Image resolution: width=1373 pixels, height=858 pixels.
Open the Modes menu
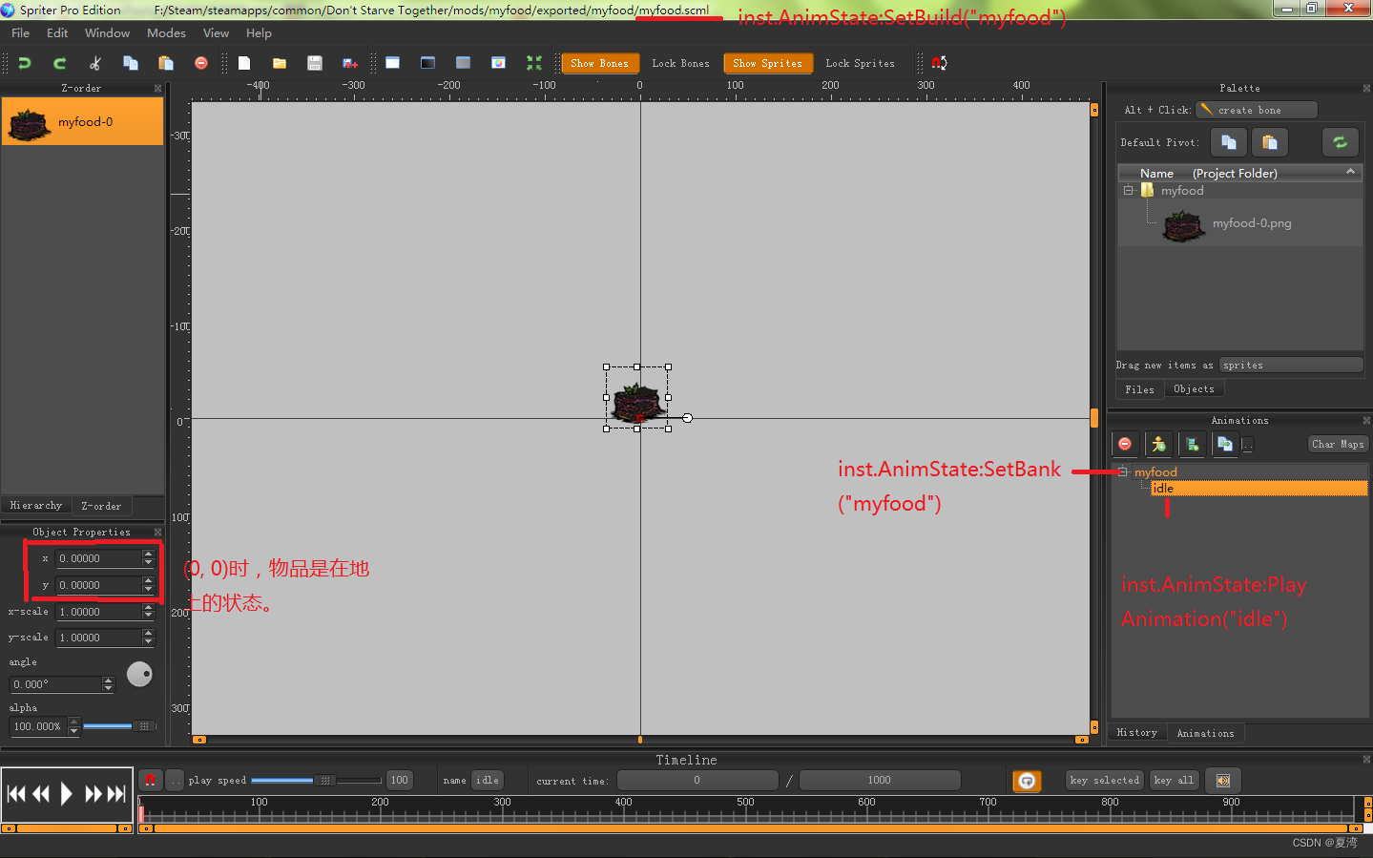pyautogui.click(x=166, y=32)
